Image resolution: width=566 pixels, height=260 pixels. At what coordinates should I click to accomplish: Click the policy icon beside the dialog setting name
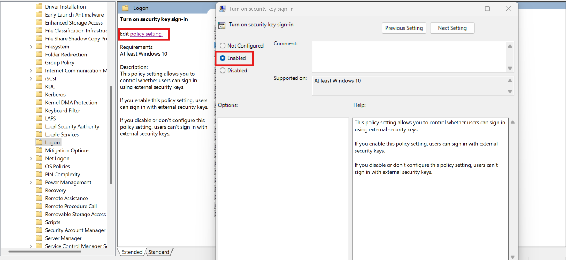coord(222,25)
